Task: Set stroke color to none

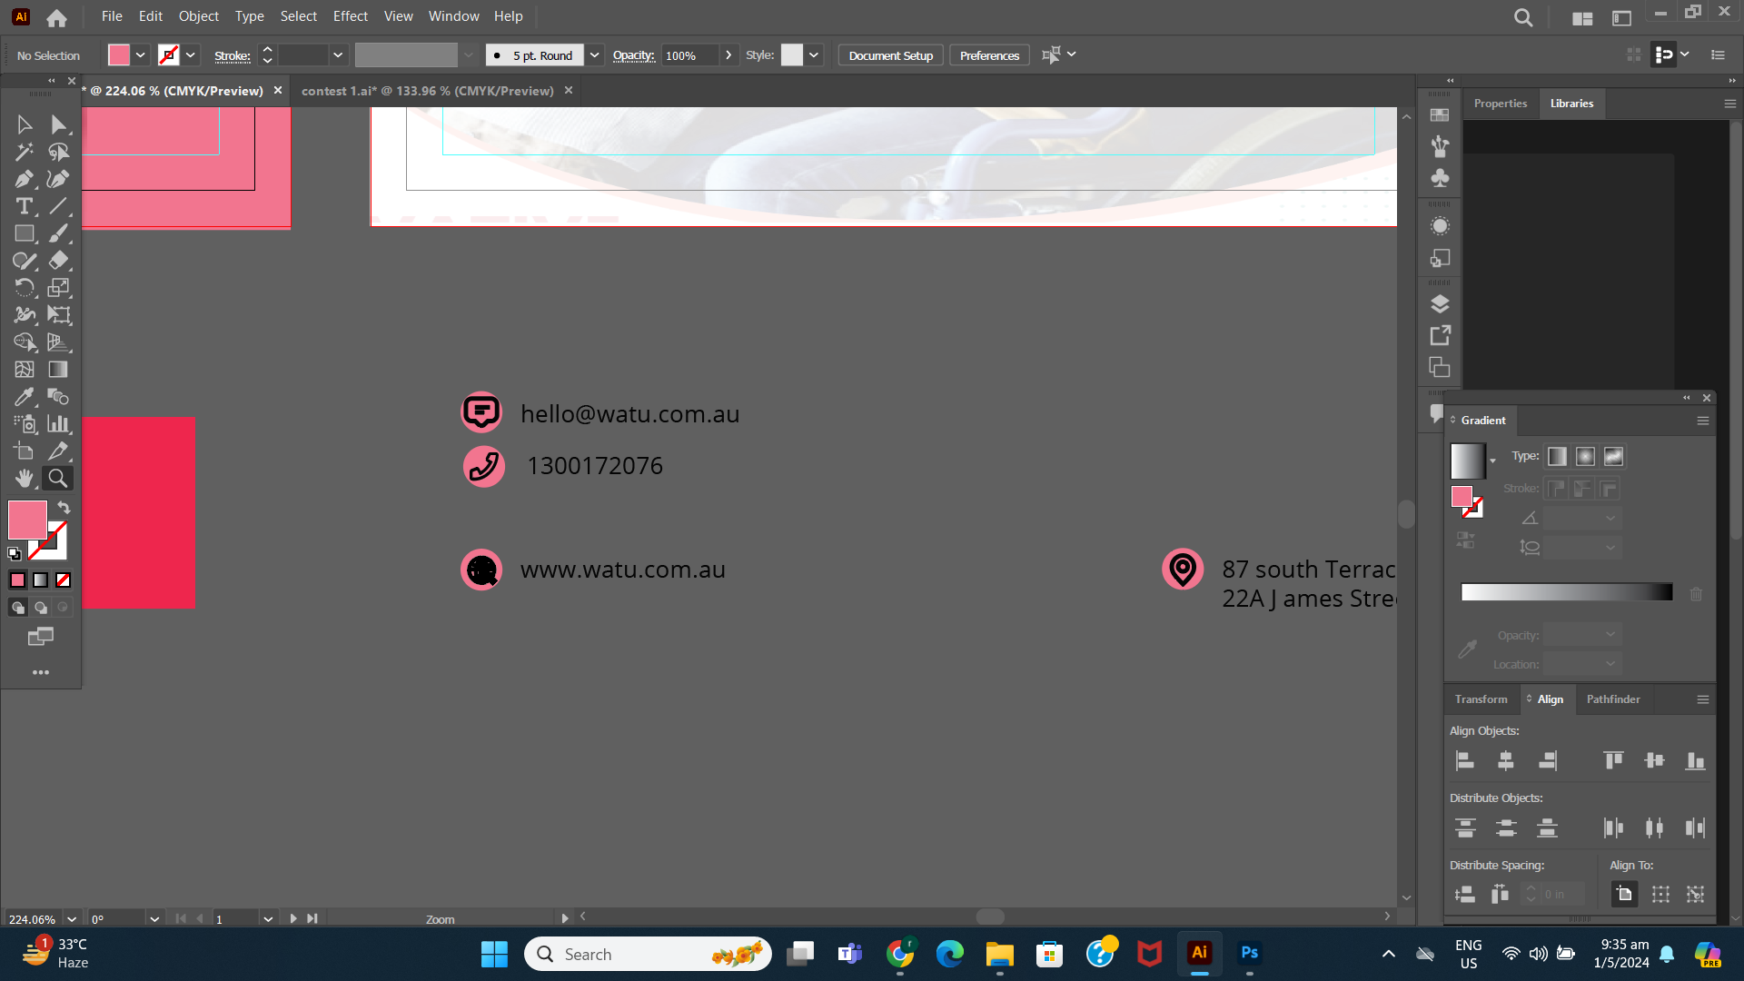Action: click(62, 580)
